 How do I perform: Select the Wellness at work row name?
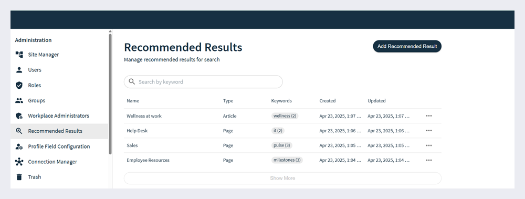(144, 116)
